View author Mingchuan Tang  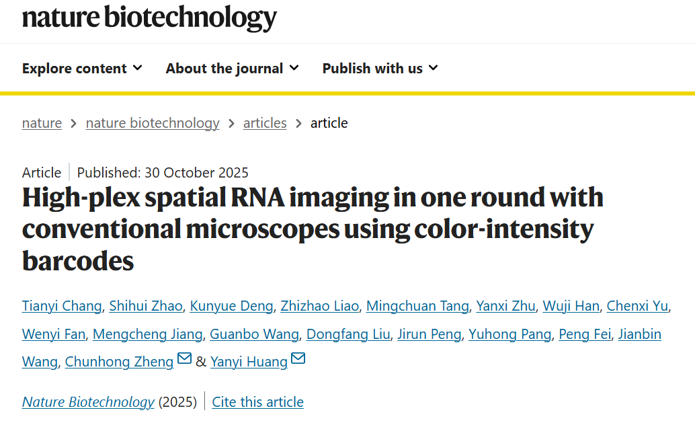point(417,306)
